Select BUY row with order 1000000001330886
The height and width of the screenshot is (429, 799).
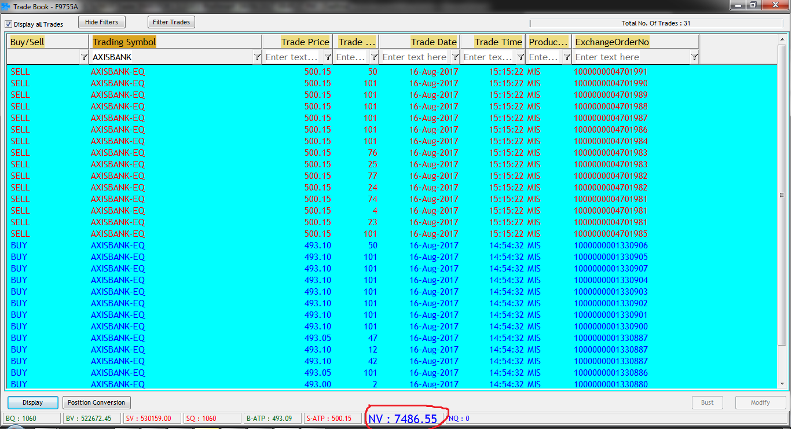pyautogui.click(x=391, y=373)
